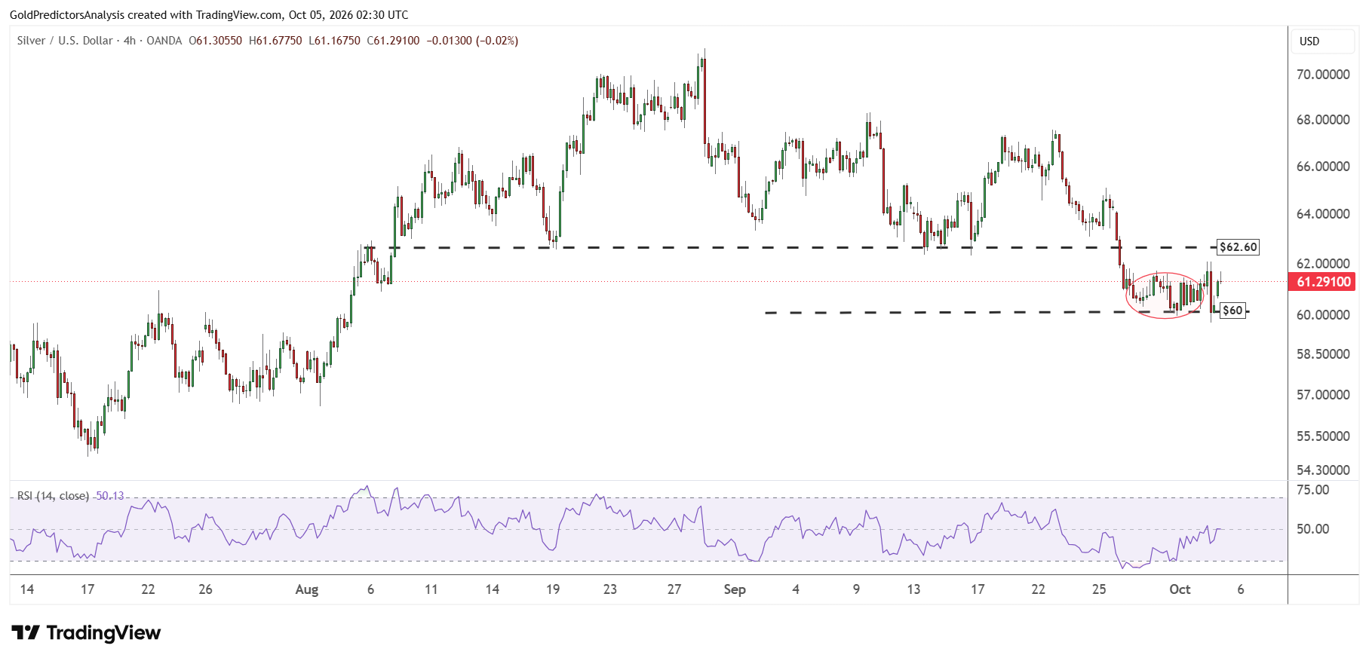Click the OANDA data source label

click(x=164, y=41)
